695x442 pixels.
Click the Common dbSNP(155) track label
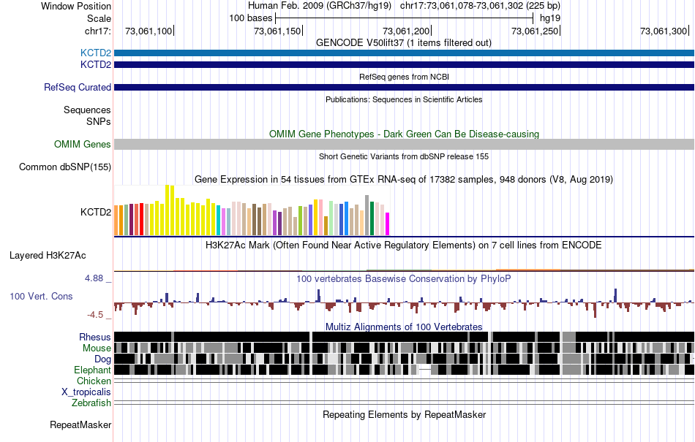click(x=65, y=167)
